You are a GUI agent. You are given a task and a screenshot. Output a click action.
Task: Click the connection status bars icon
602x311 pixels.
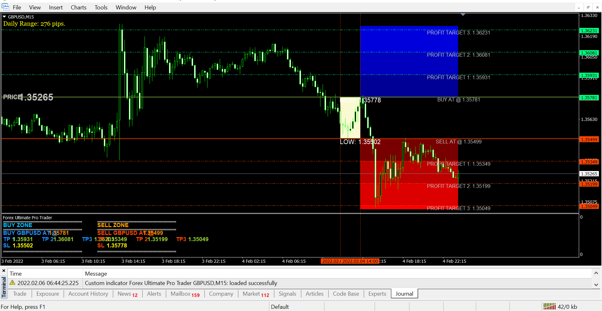549,307
